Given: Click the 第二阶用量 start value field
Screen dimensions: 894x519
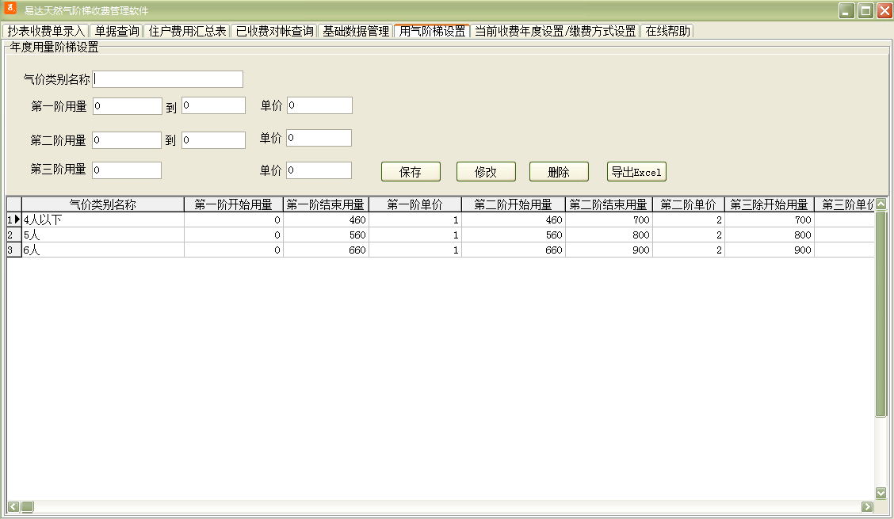Looking at the screenshot, I should pyautogui.click(x=127, y=140).
